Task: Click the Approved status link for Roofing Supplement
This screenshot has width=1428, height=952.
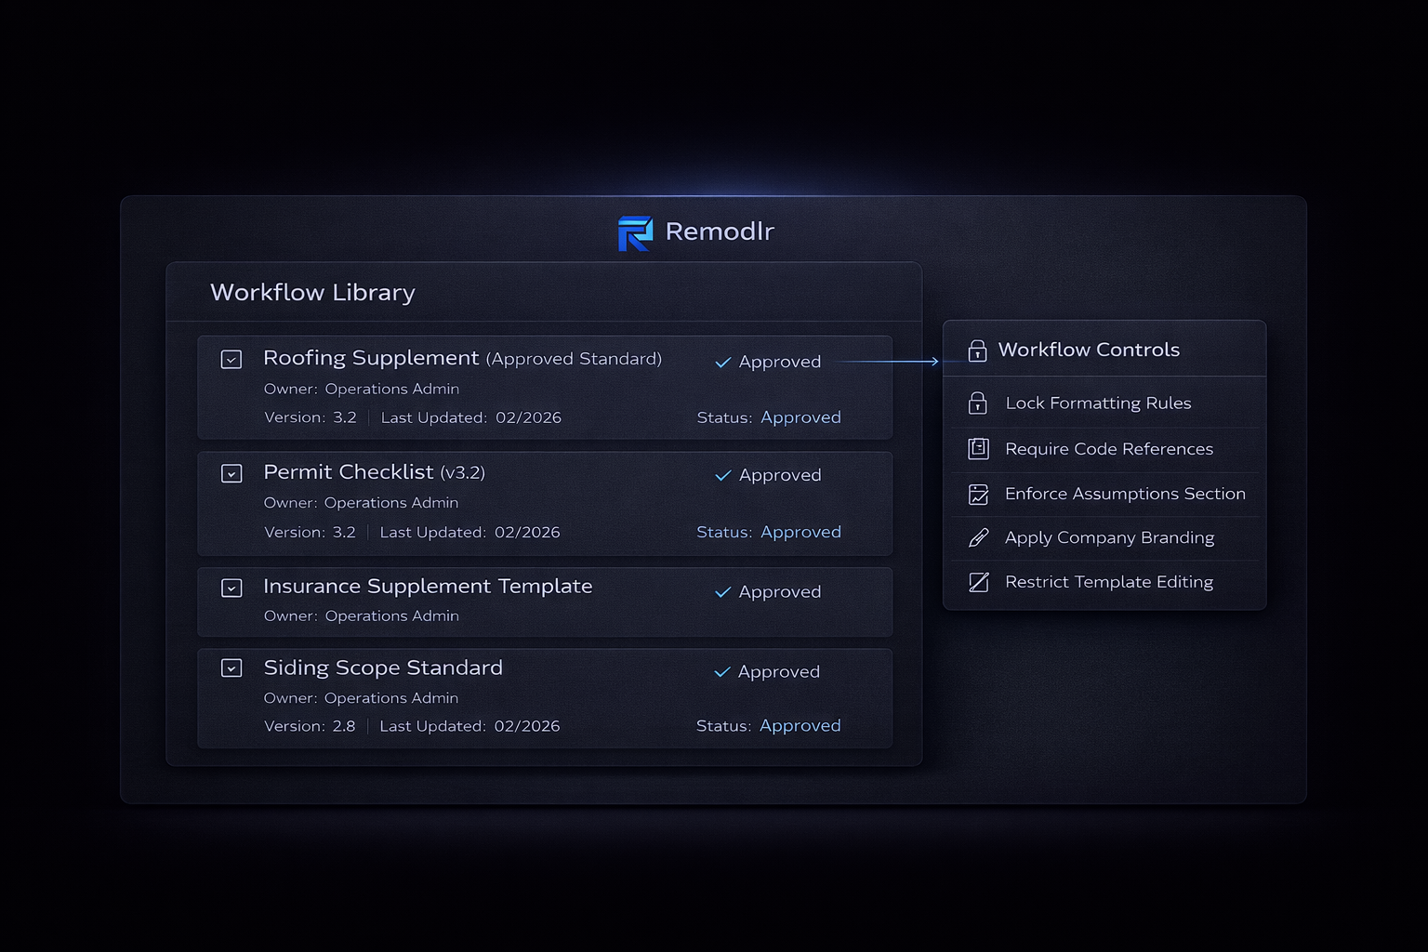Action: click(800, 417)
